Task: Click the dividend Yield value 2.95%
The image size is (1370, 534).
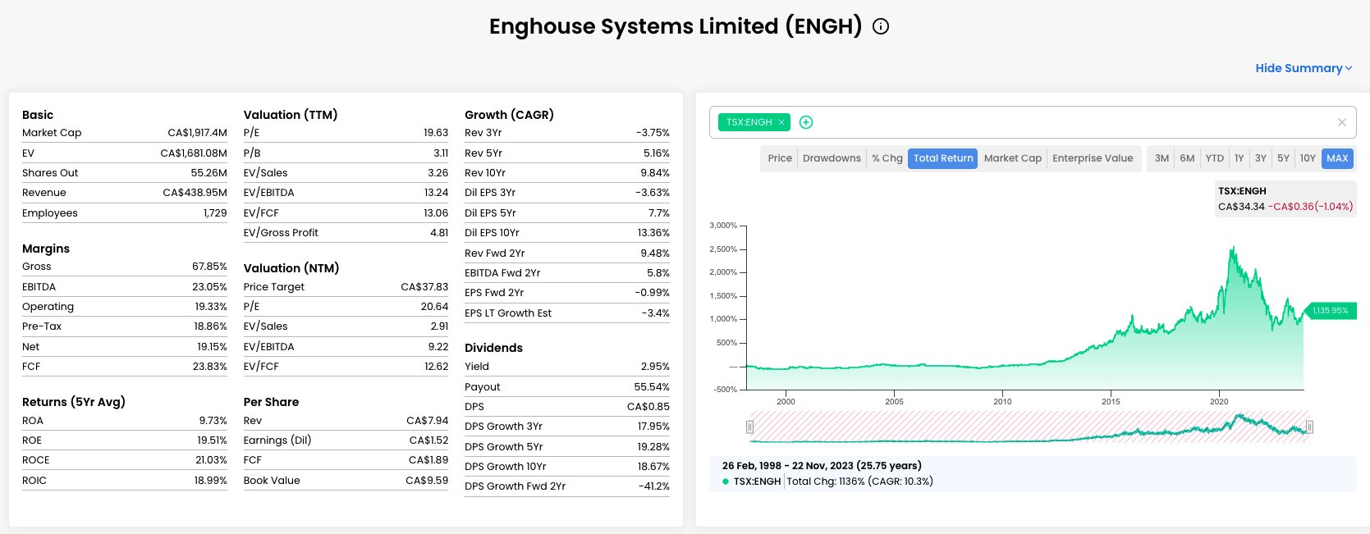Action: point(655,367)
